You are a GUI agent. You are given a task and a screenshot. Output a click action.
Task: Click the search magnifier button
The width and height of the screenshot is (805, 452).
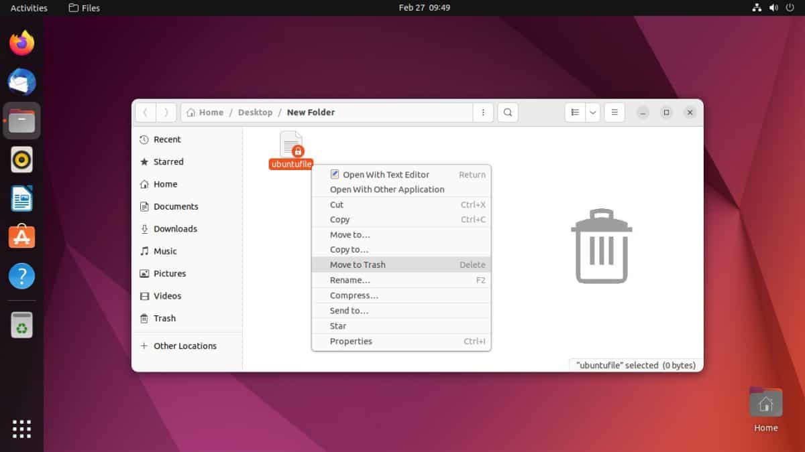[x=508, y=112]
